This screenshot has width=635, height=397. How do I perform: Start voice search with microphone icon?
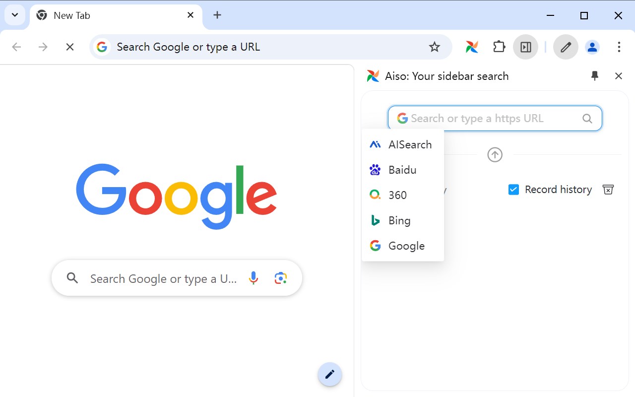[x=254, y=278]
